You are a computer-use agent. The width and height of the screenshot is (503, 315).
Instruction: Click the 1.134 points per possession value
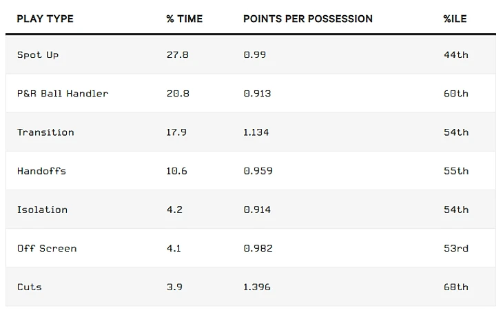click(256, 132)
